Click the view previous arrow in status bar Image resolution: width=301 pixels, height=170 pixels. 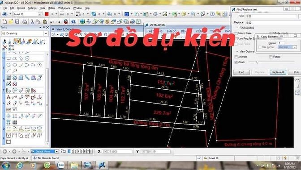tap(5, 151)
